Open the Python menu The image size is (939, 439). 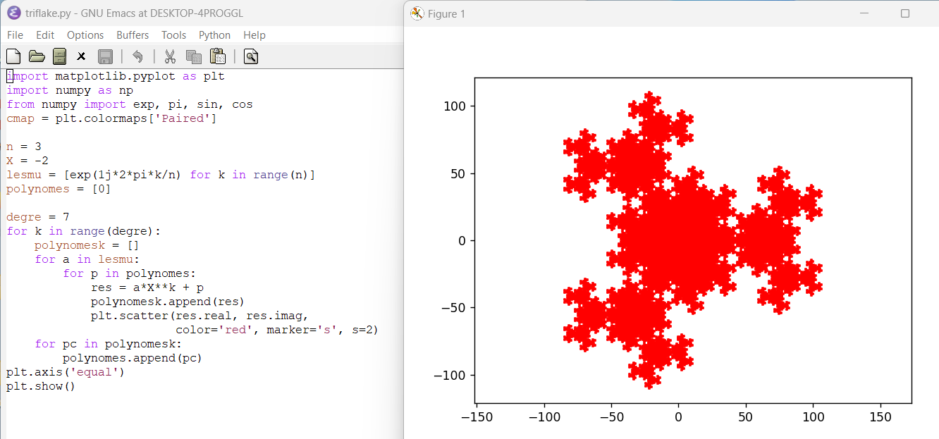214,35
